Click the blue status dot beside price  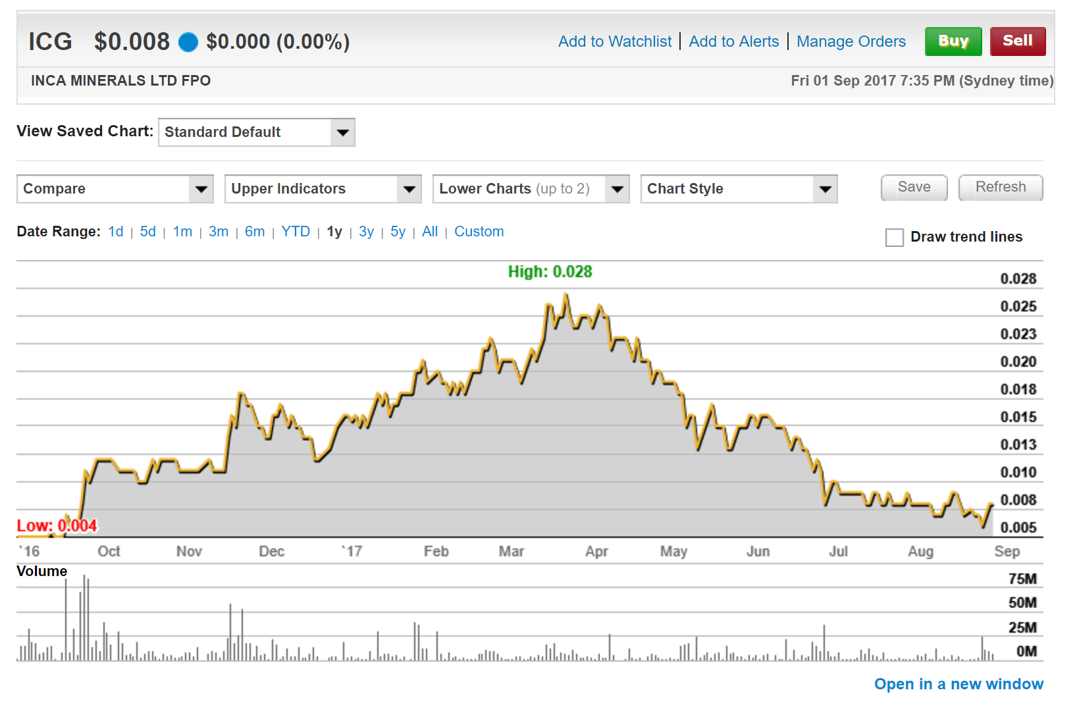click(188, 42)
